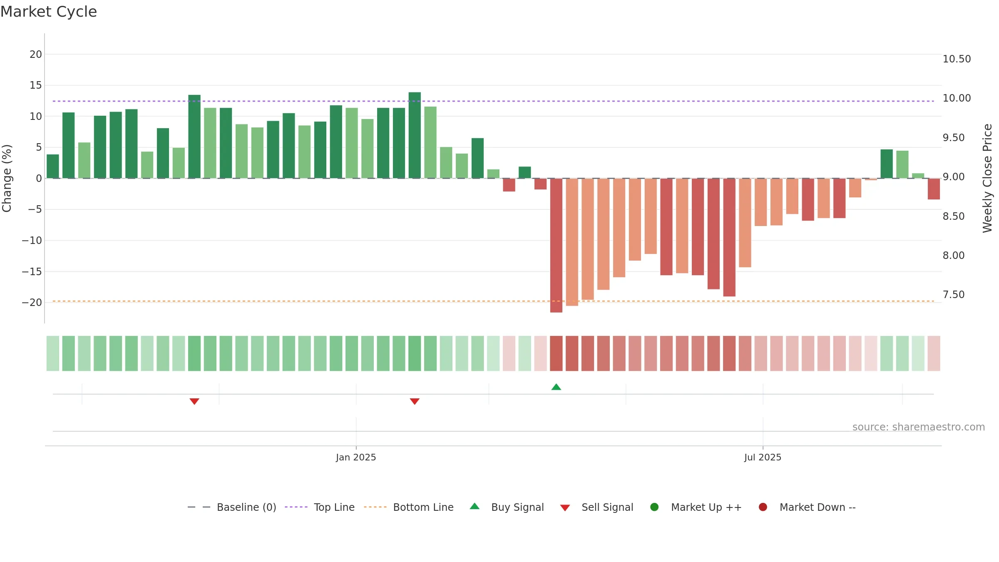Click the orange dotted Bottom Line

[493, 301]
